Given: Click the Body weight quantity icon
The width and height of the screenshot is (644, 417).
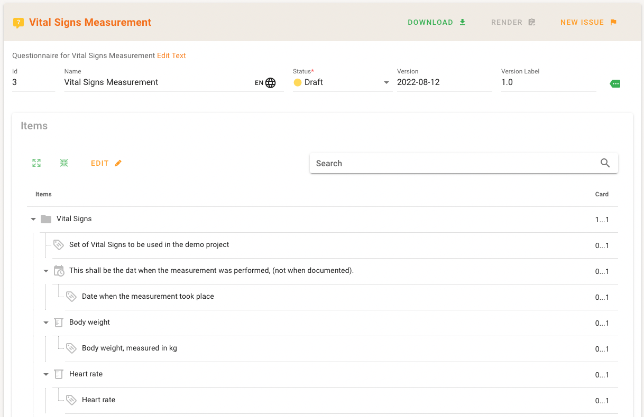Looking at the screenshot, I should coord(59,323).
